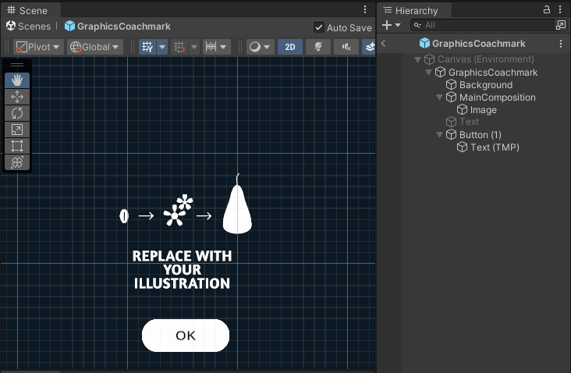This screenshot has height=373, width=571.
Task: Uncheck the Auto Save checkbox
Action: click(318, 27)
